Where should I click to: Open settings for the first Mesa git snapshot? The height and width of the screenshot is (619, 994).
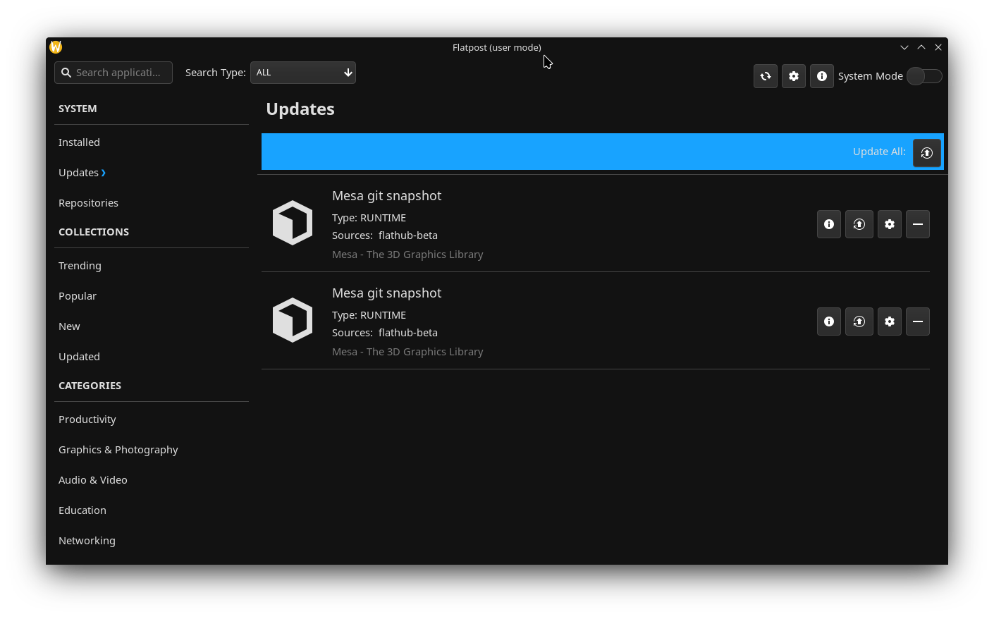coord(889,224)
